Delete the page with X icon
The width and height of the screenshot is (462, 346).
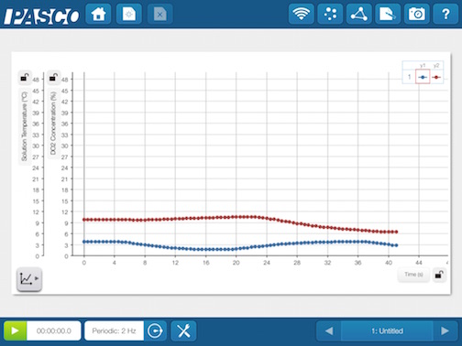[x=159, y=14]
